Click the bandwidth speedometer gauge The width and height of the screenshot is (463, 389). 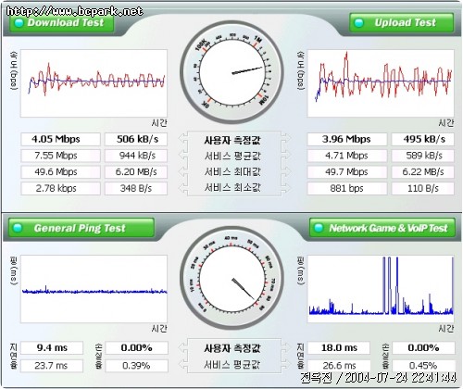[x=231, y=72]
